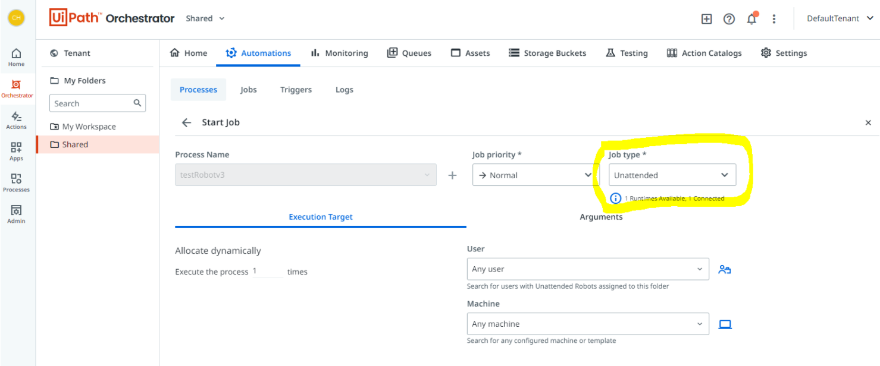The image size is (880, 366).
Task: Click the back arrow beside Start Job
Action: click(x=186, y=122)
